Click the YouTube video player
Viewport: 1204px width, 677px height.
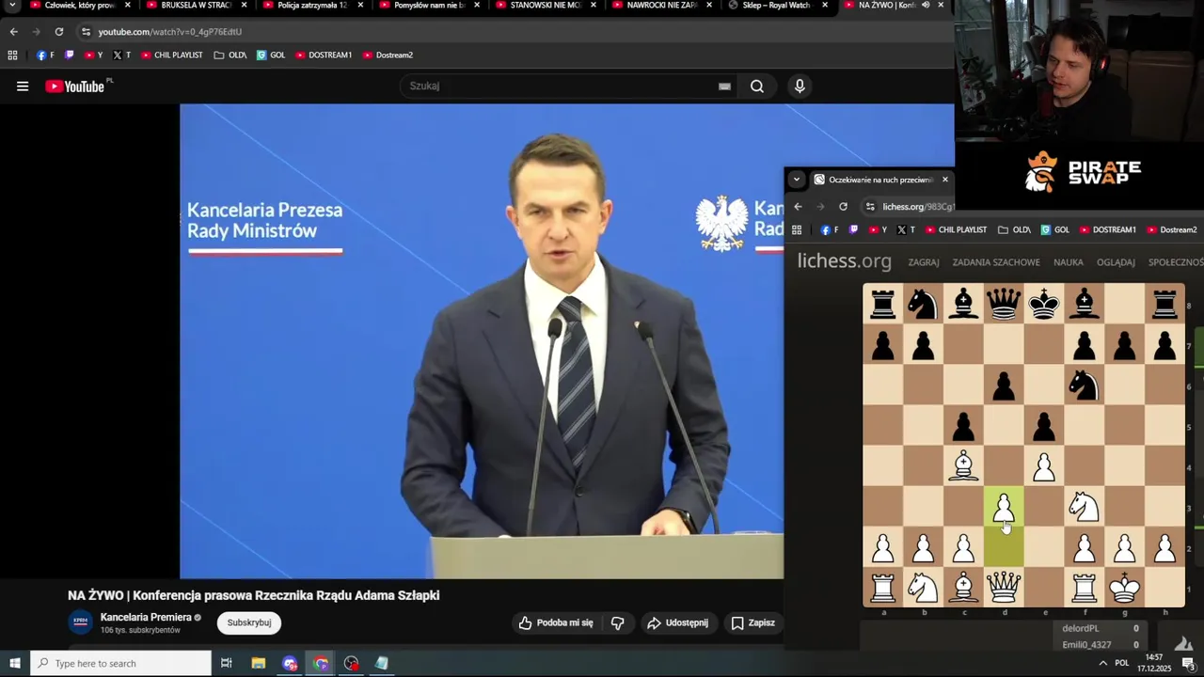482,340
